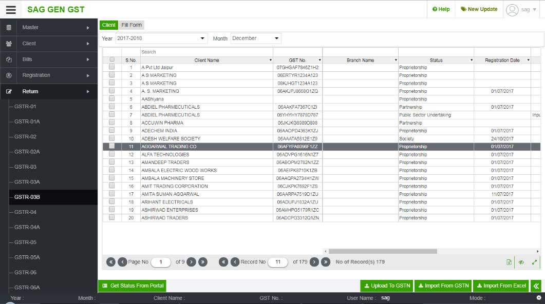Check the box for AGGARWAL TRADING CO
Viewport: 545px width, 304px height.
(x=112, y=146)
